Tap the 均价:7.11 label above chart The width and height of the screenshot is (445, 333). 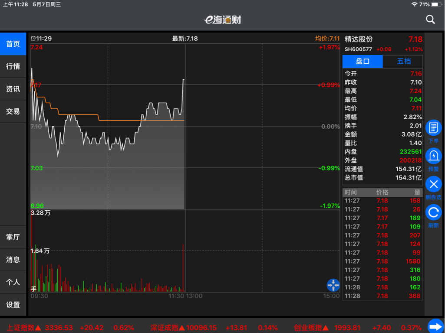pyautogui.click(x=327, y=39)
